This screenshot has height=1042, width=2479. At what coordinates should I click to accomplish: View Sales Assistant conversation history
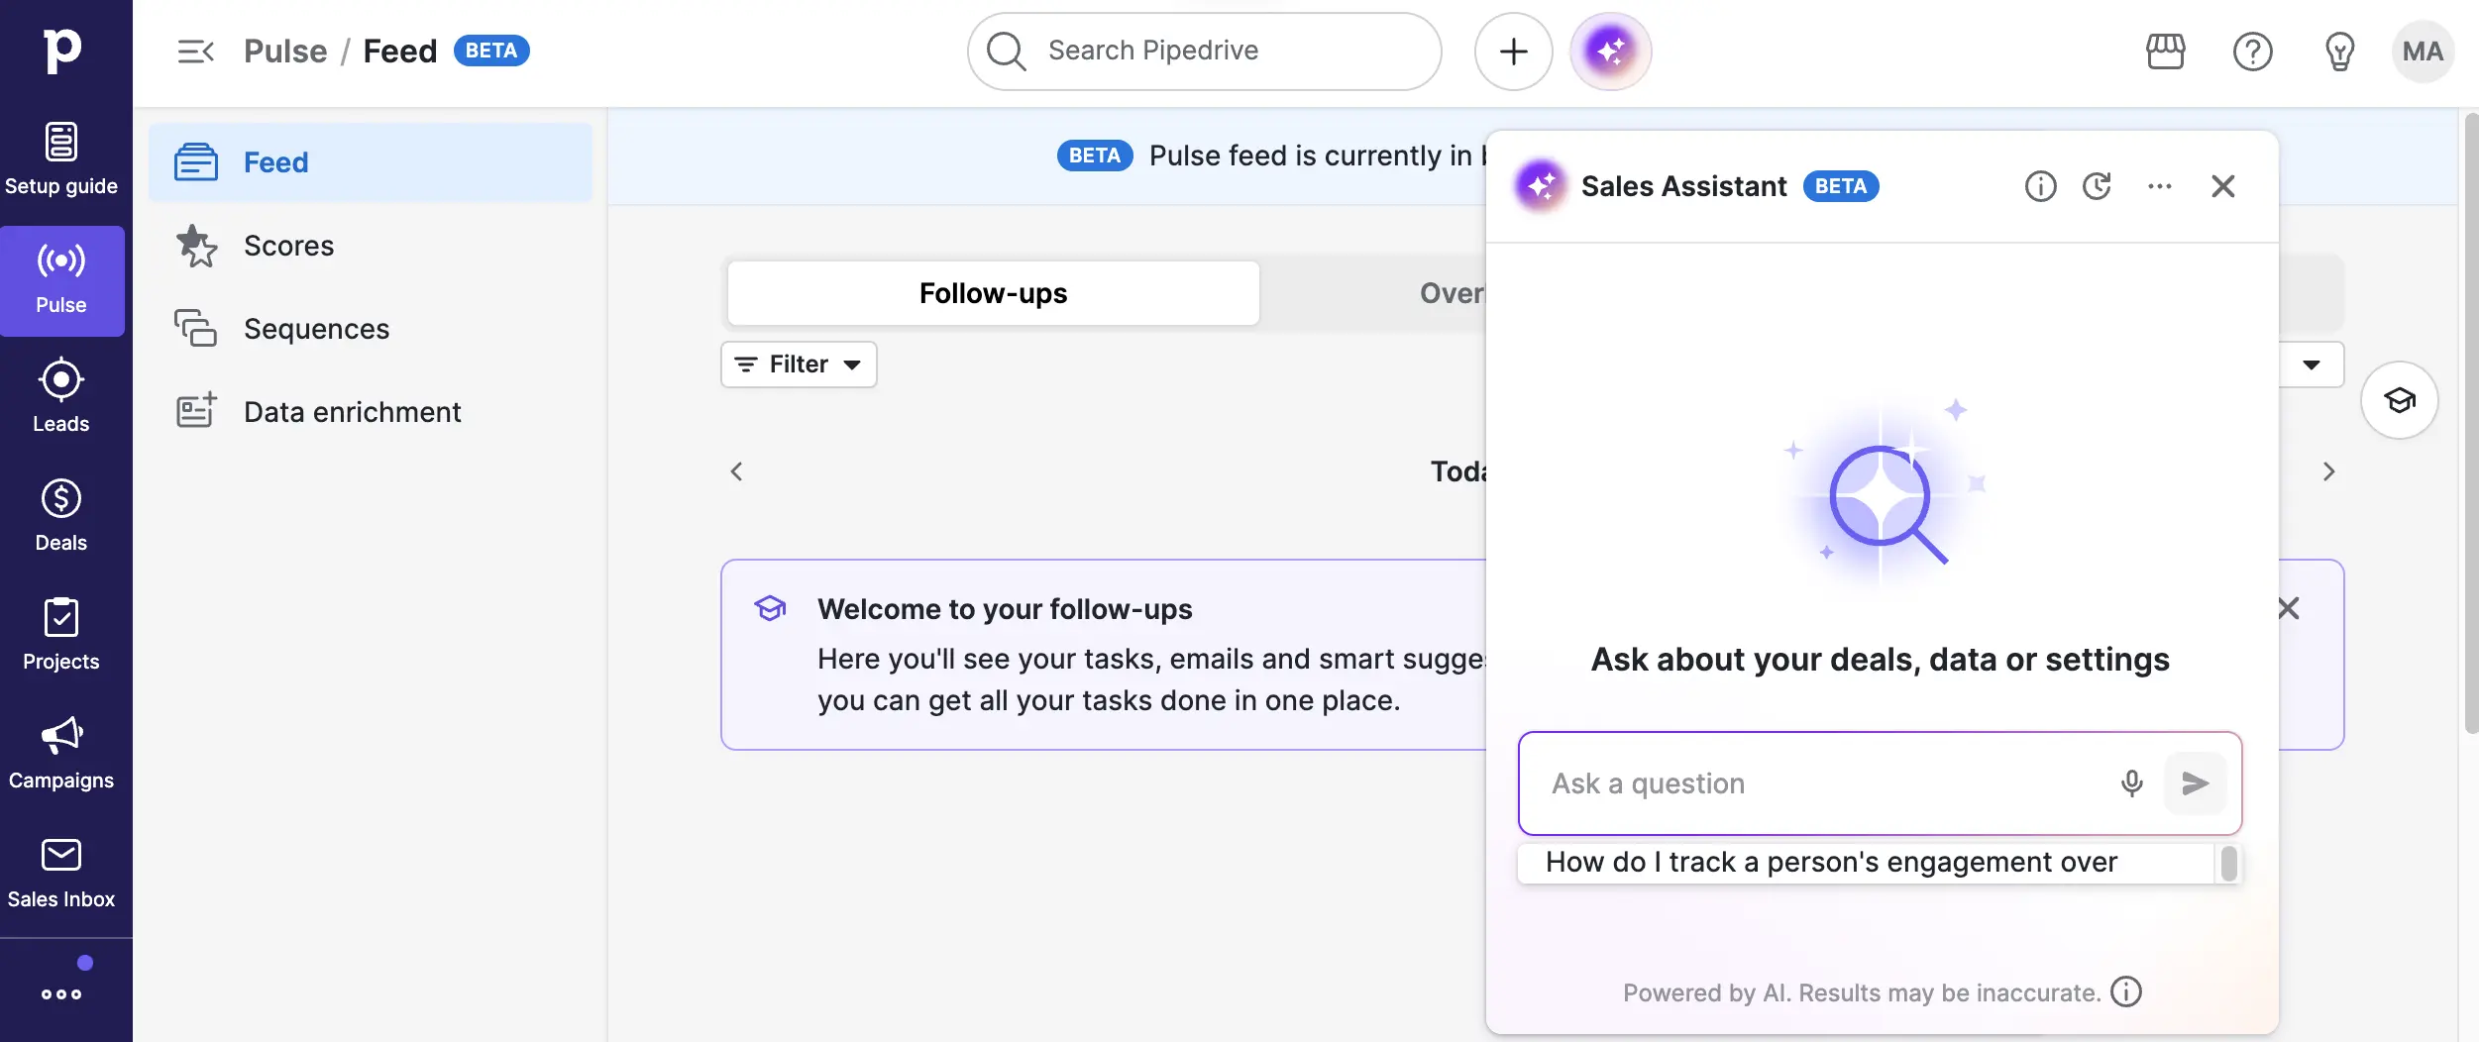click(x=2098, y=186)
